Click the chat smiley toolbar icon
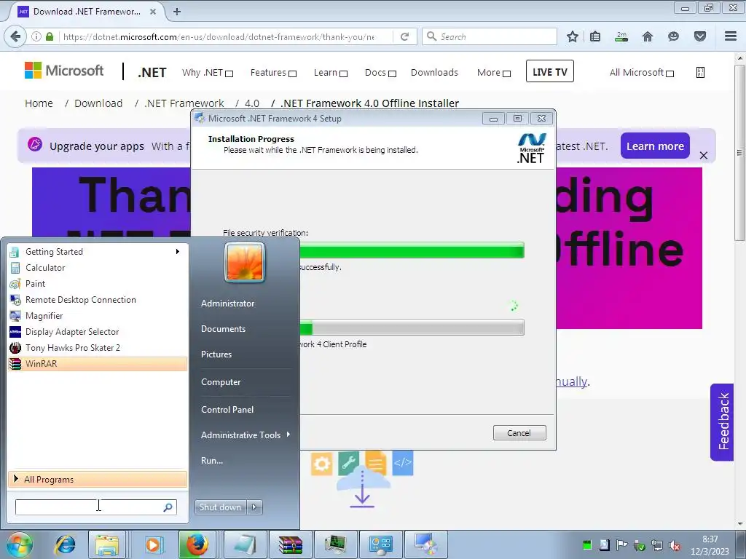 pyautogui.click(x=673, y=36)
